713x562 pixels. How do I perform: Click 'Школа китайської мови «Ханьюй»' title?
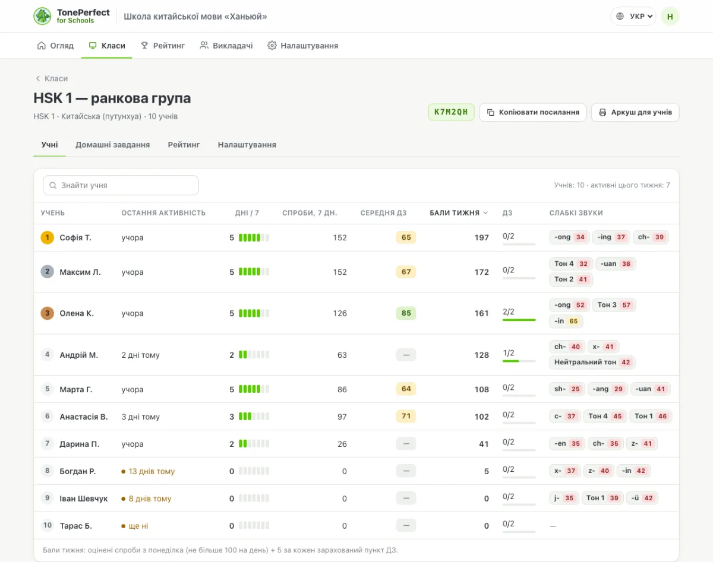[x=195, y=17]
